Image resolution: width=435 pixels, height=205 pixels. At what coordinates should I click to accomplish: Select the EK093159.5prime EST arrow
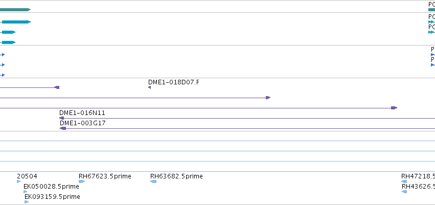(x=27, y=202)
